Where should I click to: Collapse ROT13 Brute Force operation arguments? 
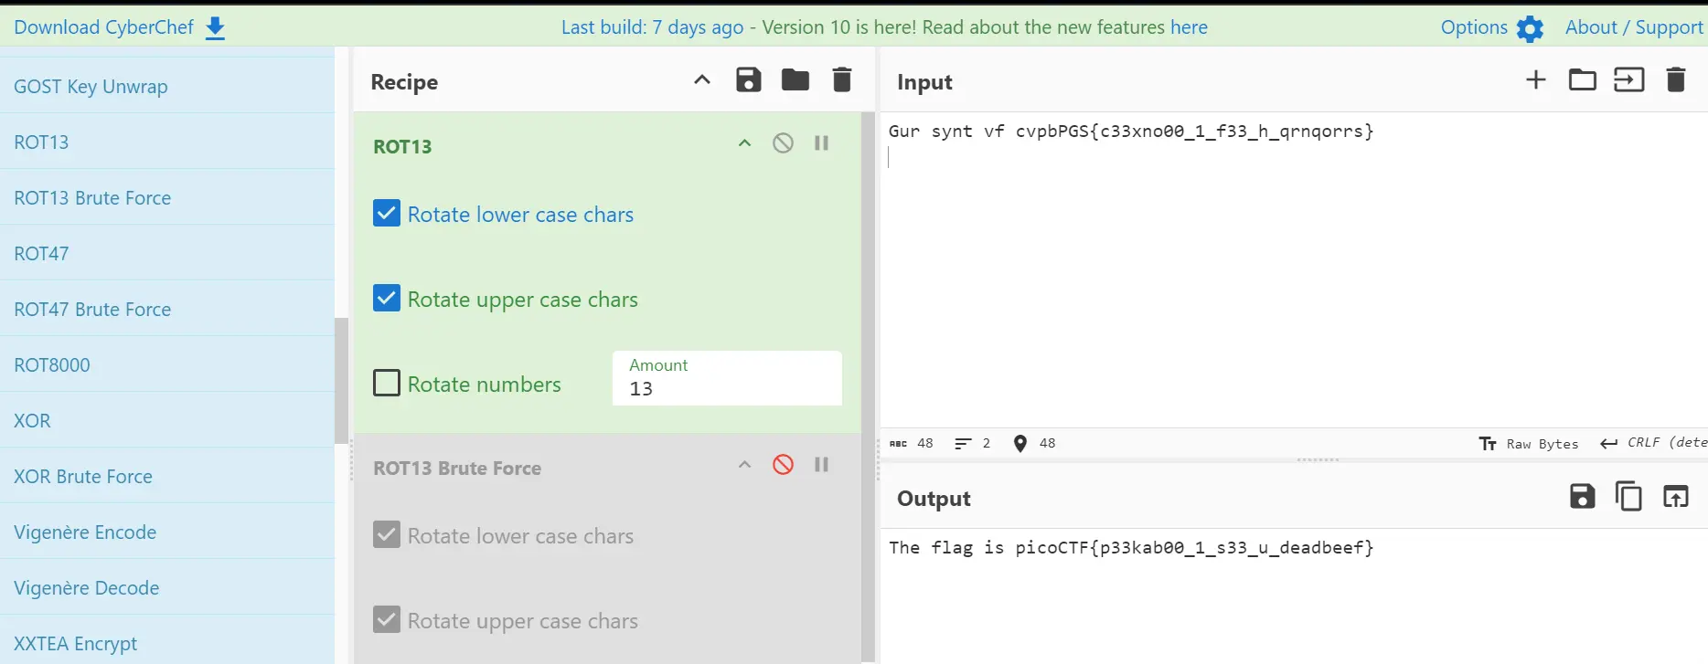coord(744,464)
